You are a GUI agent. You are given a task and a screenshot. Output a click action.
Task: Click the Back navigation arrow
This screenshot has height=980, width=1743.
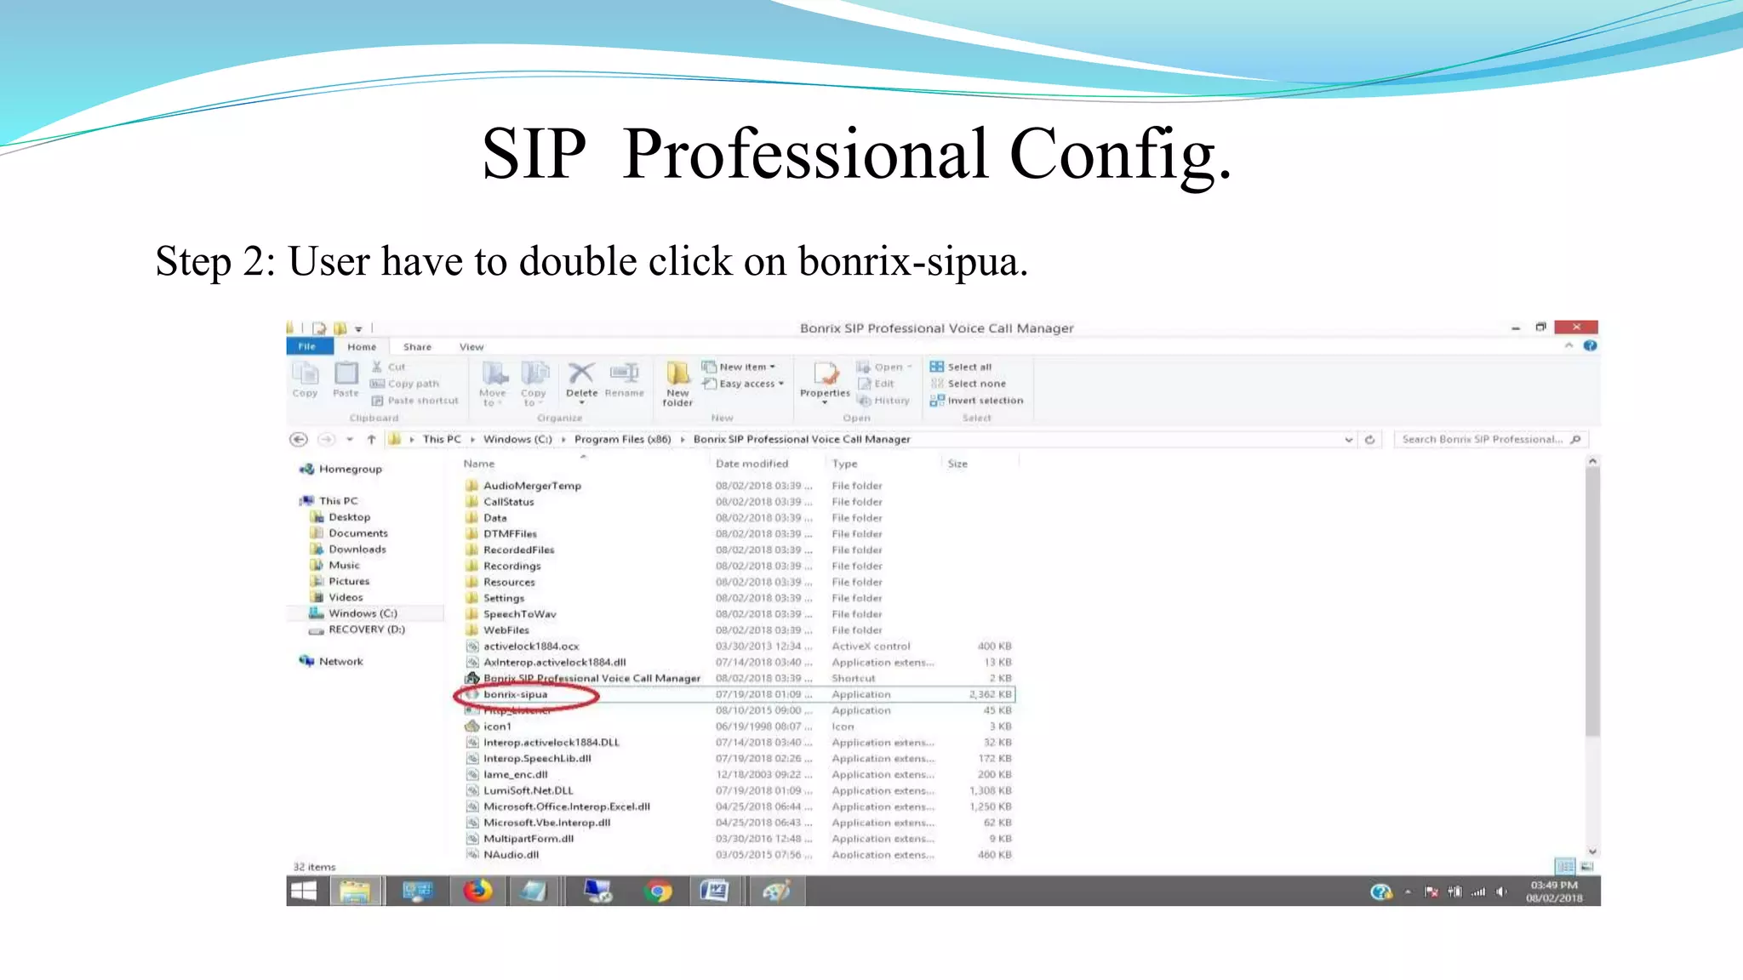click(x=299, y=439)
